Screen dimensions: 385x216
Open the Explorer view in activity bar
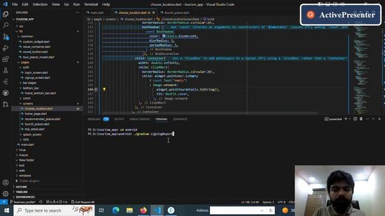(x=5, y=14)
